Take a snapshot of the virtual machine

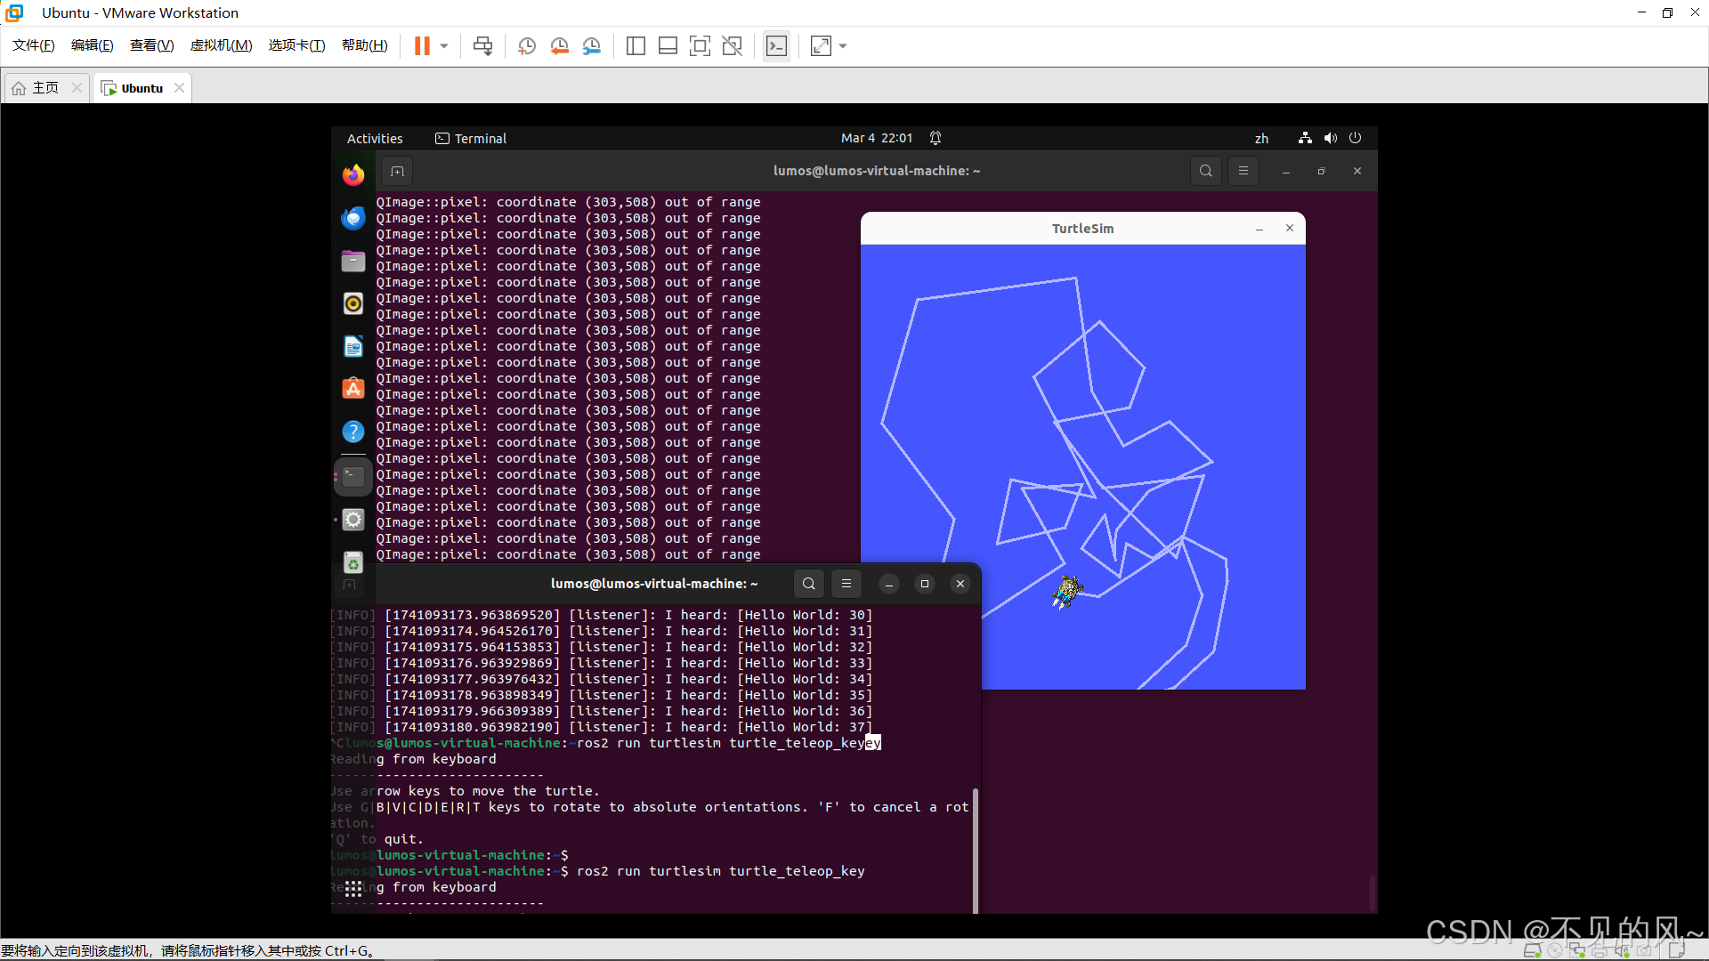[526, 45]
